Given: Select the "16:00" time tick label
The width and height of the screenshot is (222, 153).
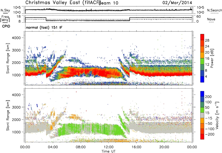Looking at the screenshot, I should 136,147.
